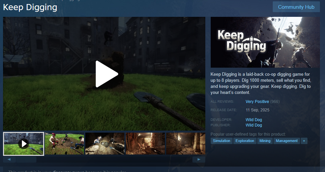This screenshot has width=325, height=172.
Task: Select the Exploration tag
Action: tap(245, 141)
